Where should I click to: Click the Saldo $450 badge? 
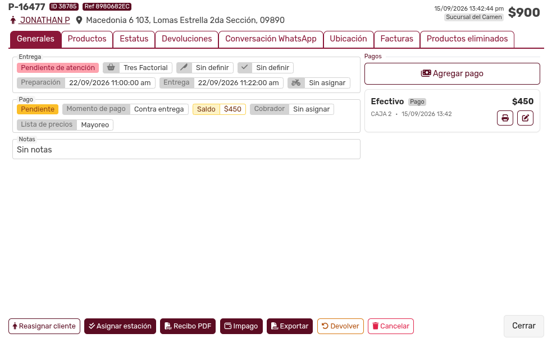pos(219,109)
